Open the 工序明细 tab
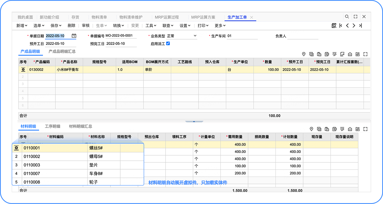Image resolution: width=383 pixels, height=204 pixels. 52,126
